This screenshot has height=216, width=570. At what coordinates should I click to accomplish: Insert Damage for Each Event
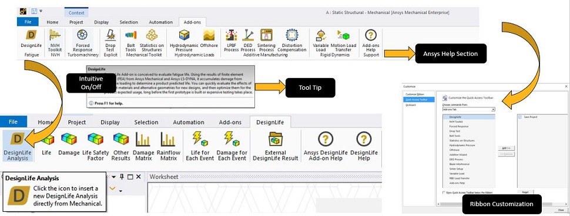pyautogui.click(x=232, y=146)
